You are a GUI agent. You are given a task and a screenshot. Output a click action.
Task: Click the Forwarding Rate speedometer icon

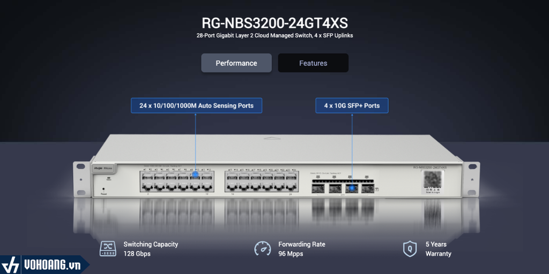263,249
